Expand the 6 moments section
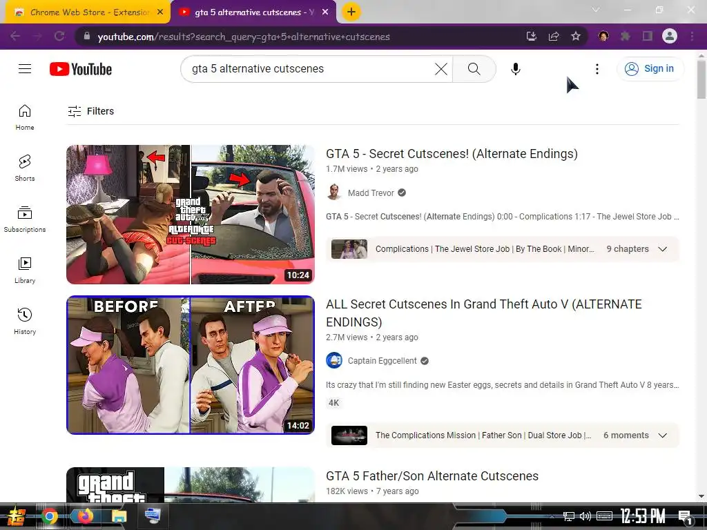This screenshot has width=707, height=530. point(635,435)
